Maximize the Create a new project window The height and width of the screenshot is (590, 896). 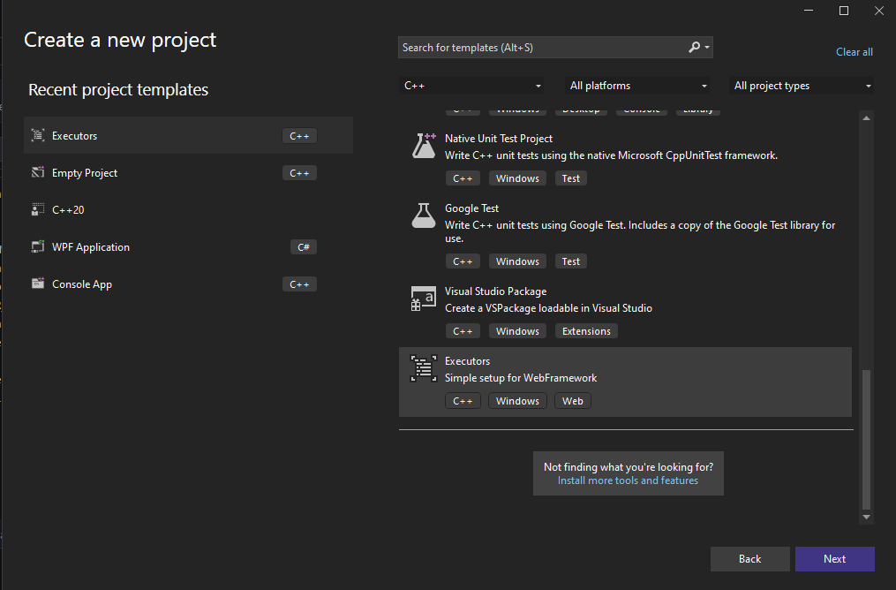[x=844, y=11]
